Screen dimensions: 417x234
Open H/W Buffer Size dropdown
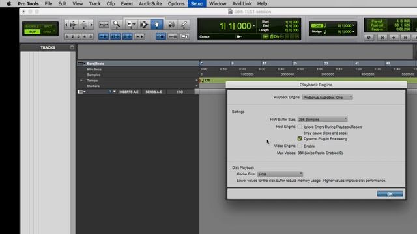tap(323, 120)
